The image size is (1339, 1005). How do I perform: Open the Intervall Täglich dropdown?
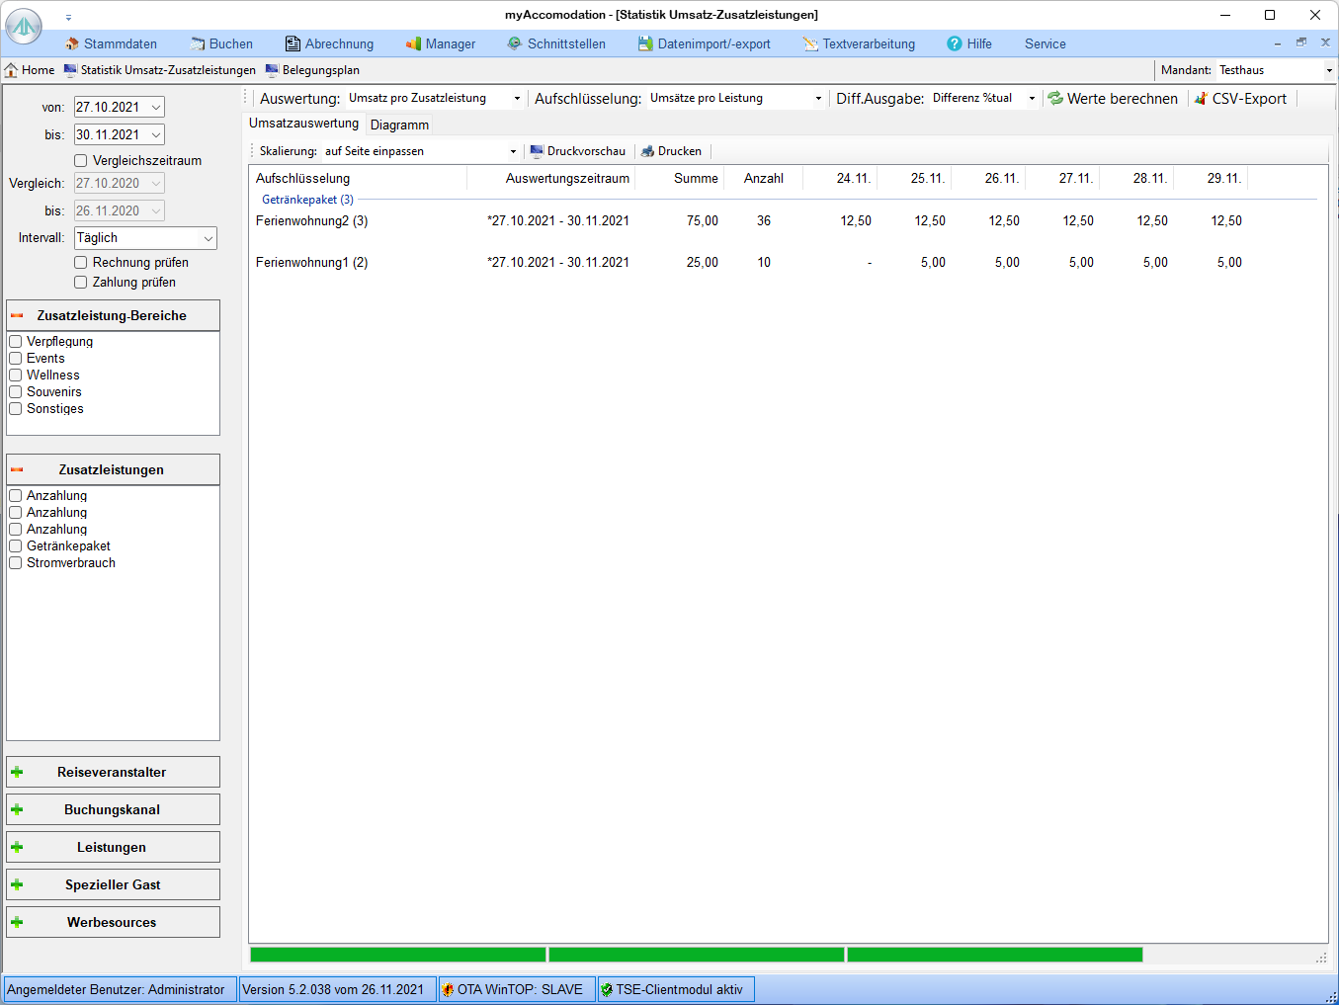click(x=145, y=238)
